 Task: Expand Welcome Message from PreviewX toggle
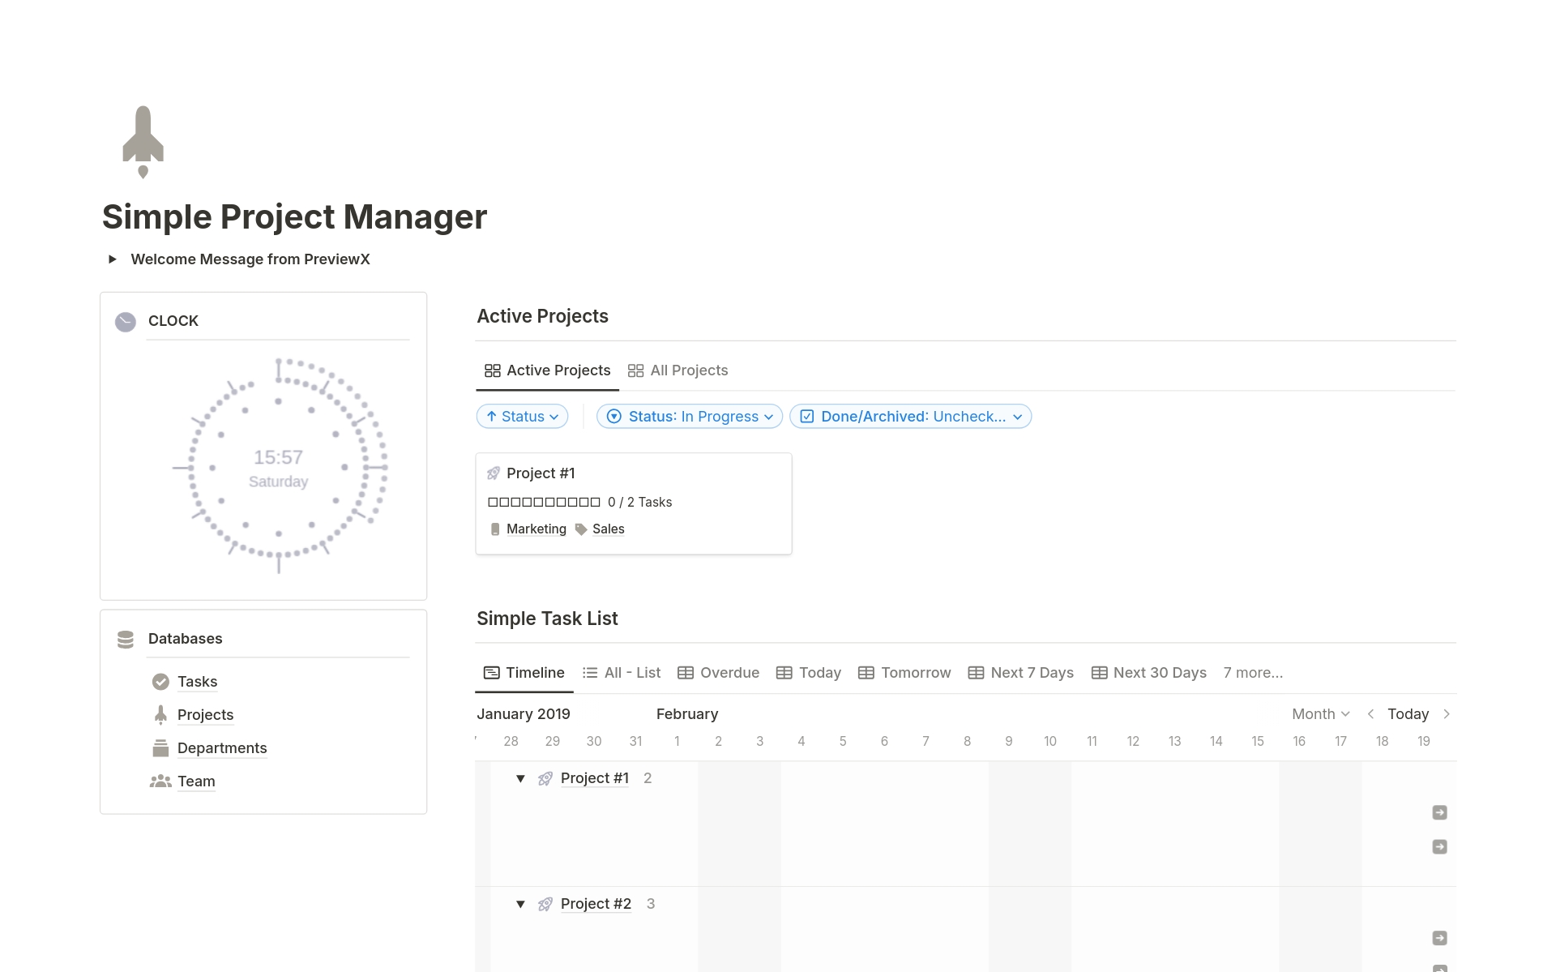pyautogui.click(x=113, y=259)
